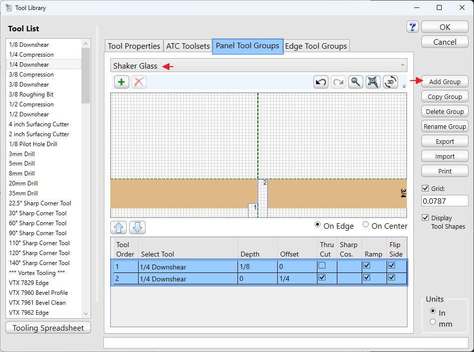
Task: Switch units to mm
Action: click(x=433, y=322)
